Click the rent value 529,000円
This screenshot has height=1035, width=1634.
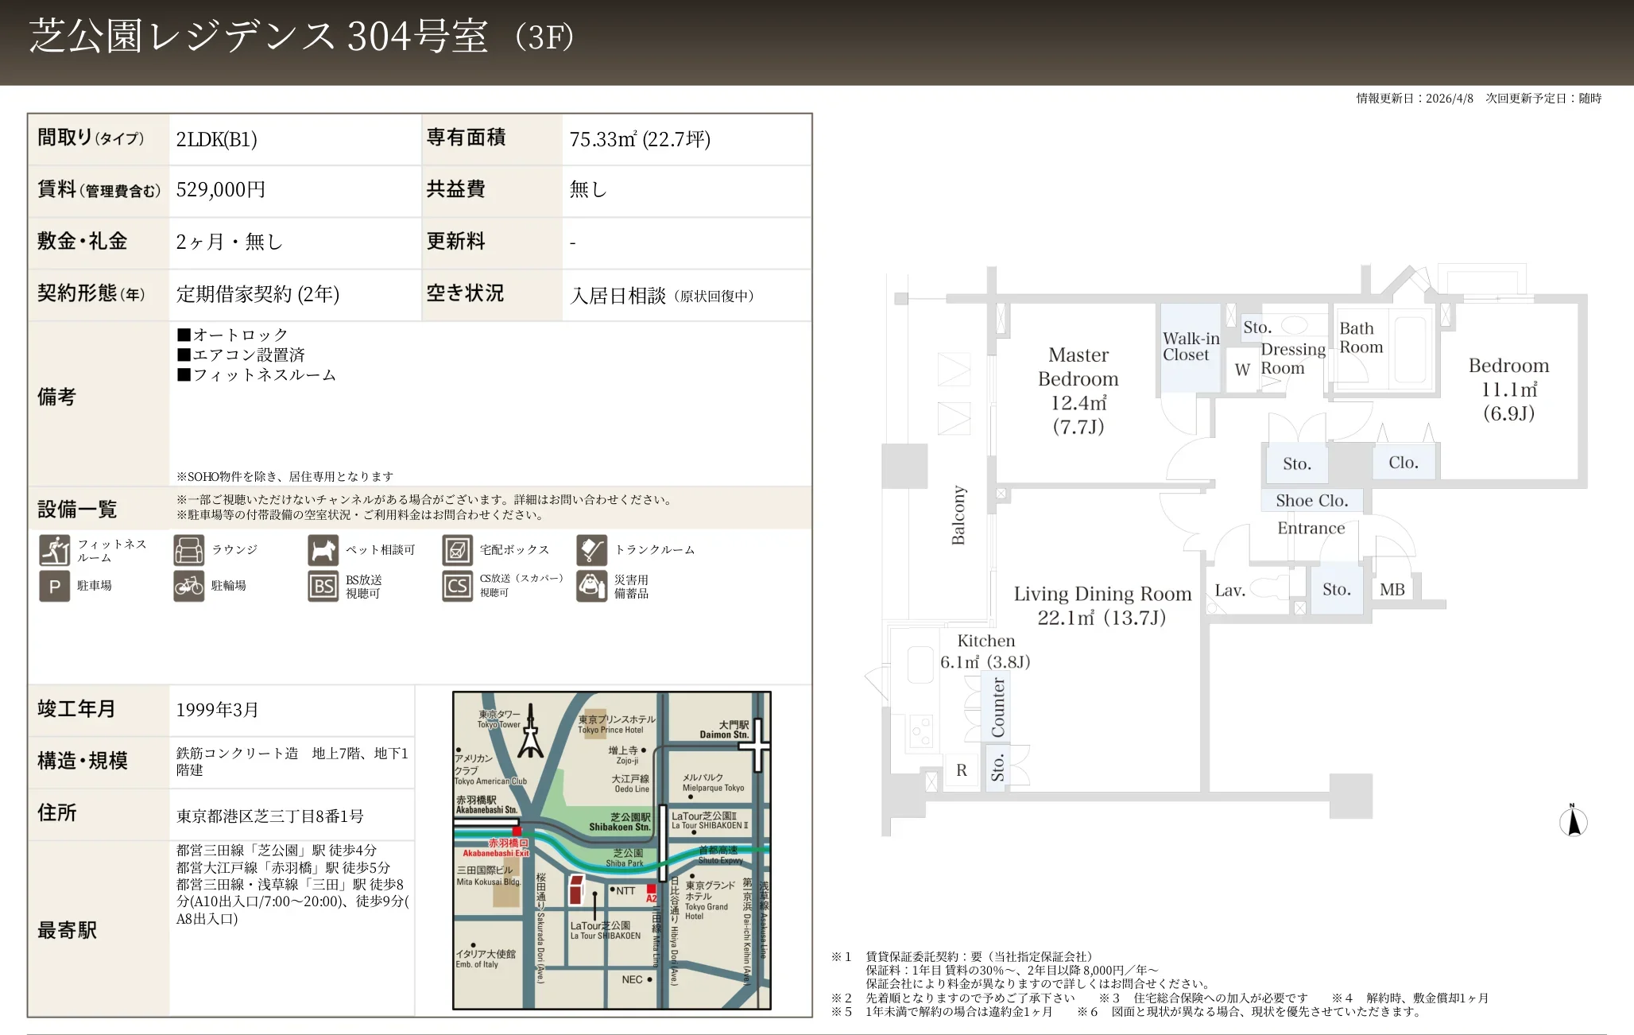221,190
